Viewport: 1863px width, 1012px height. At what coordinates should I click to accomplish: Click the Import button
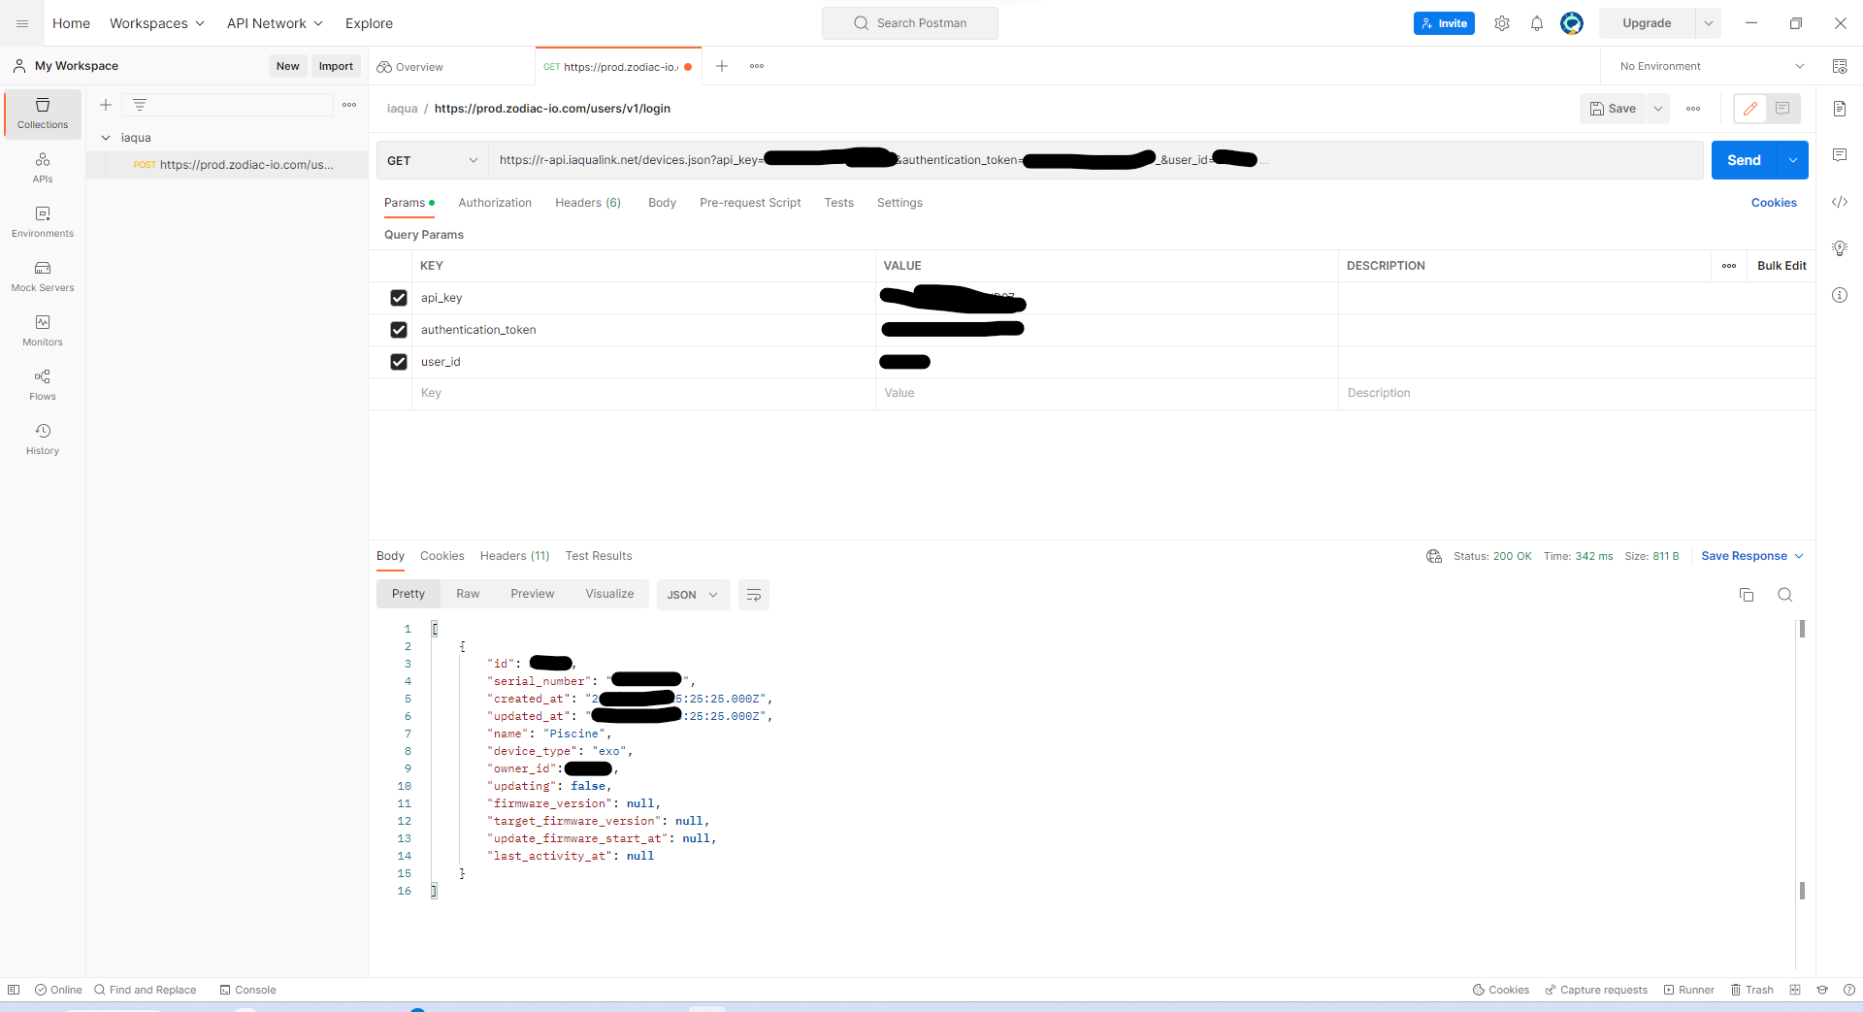[x=336, y=66]
